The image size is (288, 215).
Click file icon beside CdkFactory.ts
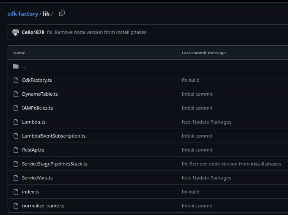16,80
